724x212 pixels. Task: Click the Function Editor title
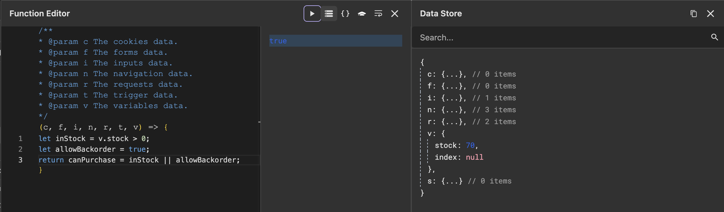(40, 14)
